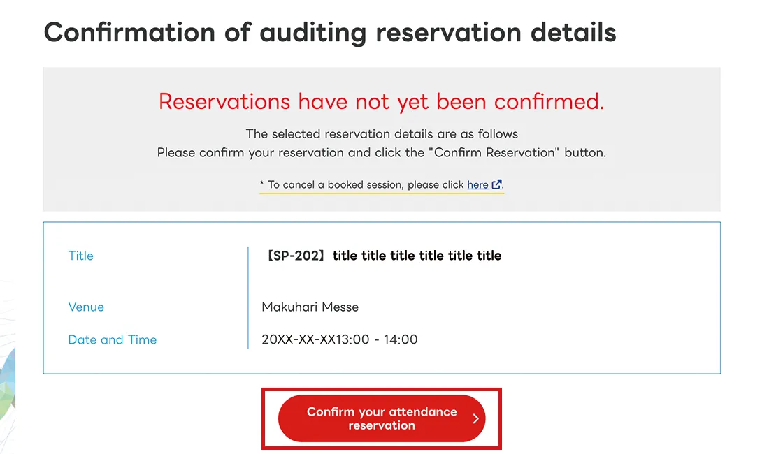The height and width of the screenshot is (454, 769).
Task: Click the external link icon beside "here"
Action: [496, 184]
